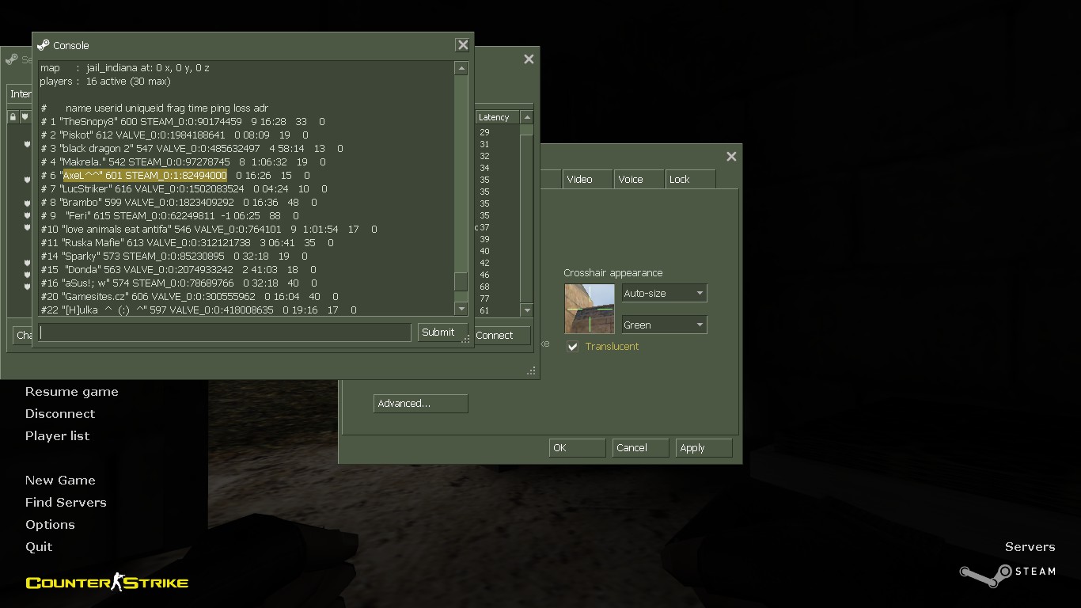Click Resume game in main menu
The height and width of the screenshot is (608, 1081).
click(x=71, y=392)
